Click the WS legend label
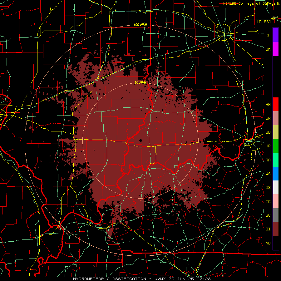 click(x=268, y=174)
